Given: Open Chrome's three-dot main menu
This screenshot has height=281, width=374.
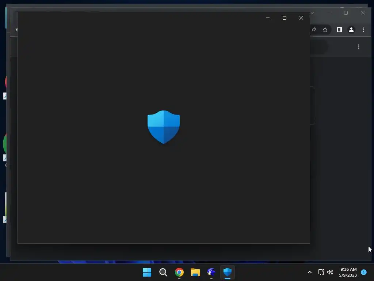Looking at the screenshot, I should [363, 30].
